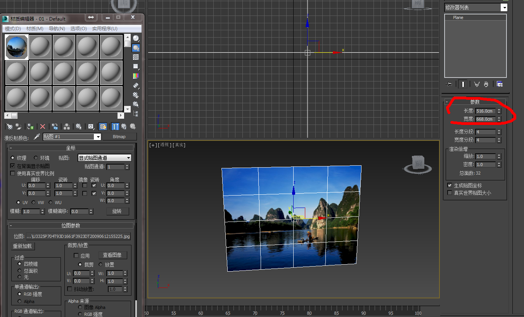Screen dimensions: 524x317
Task: Click the Sample Type sphere icon
Action: point(136,38)
